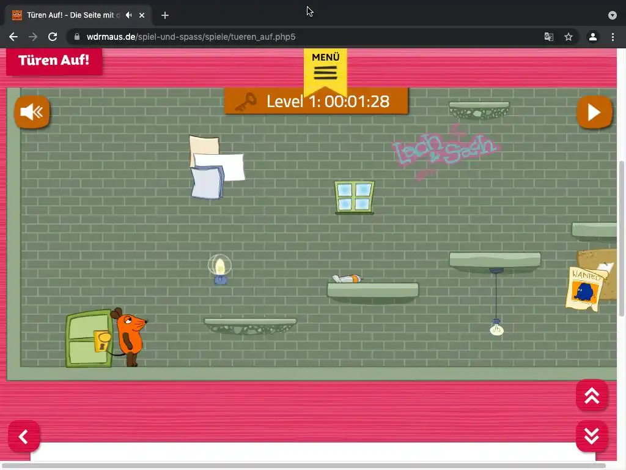Click the key icon in level banner
This screenshot has width=626, height=470.
[246, 102]
